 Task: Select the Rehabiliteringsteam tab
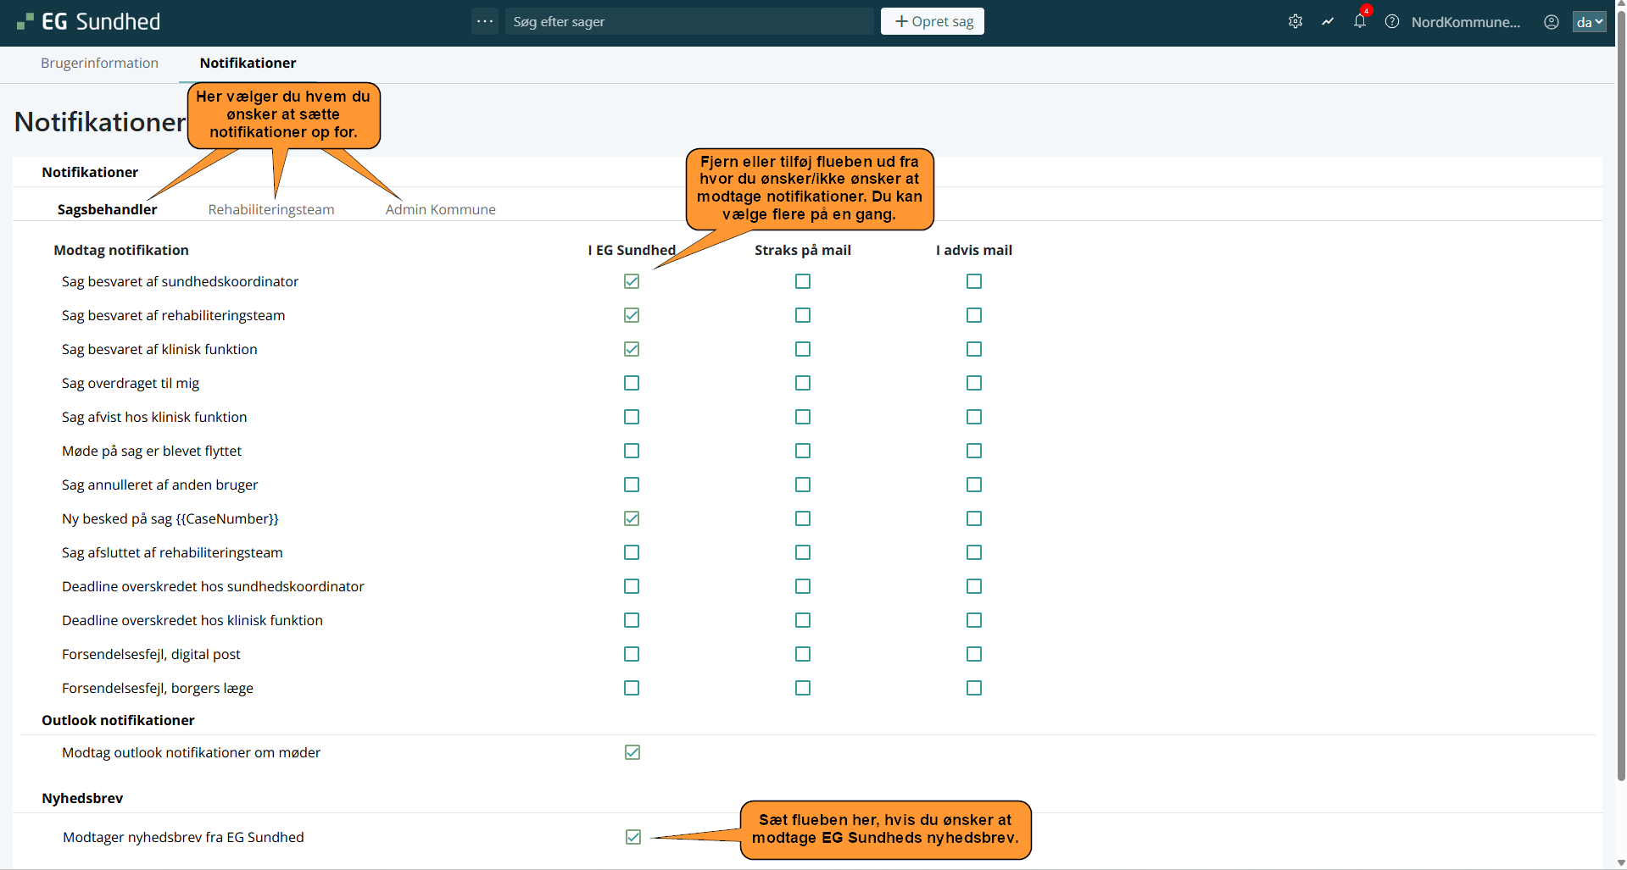click(x=271, y=209)
